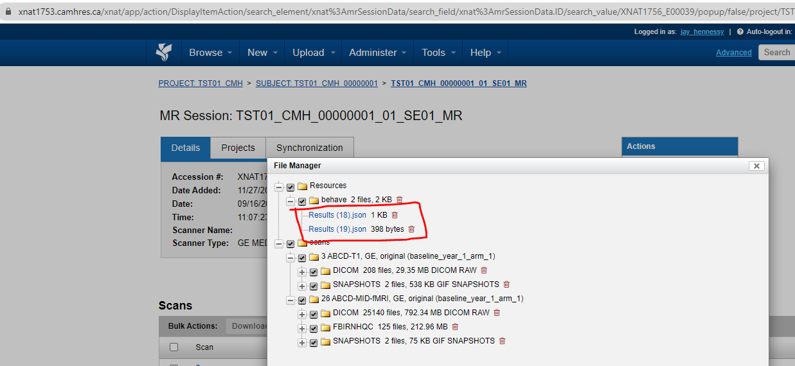Delete the DICOM 25140 files folder
The height and width of the screenshot is (366, 795).
(497, 313)
